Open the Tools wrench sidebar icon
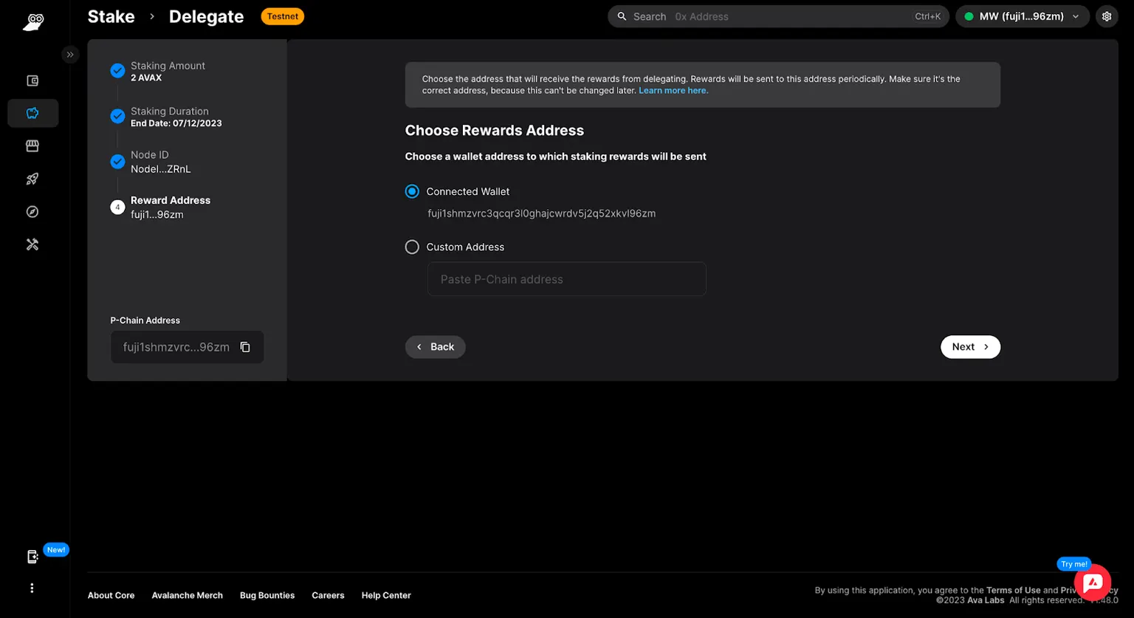1134x618 pixels. (x=32, y=244)
